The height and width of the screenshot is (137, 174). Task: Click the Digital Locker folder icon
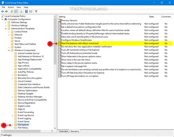(15, 106)
